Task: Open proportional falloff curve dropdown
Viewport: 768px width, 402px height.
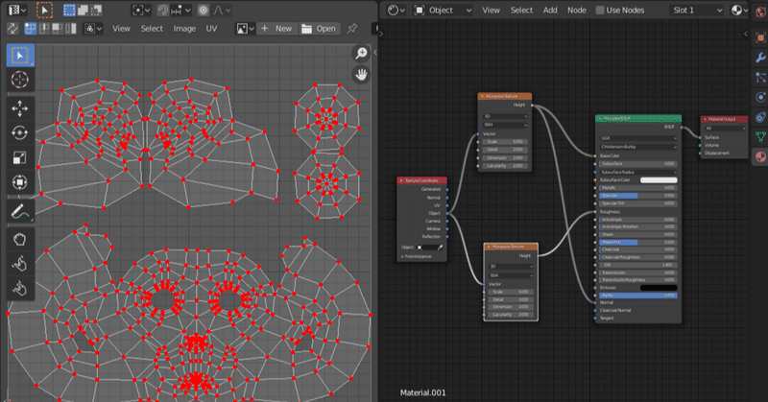Action: tap(223, 10)
